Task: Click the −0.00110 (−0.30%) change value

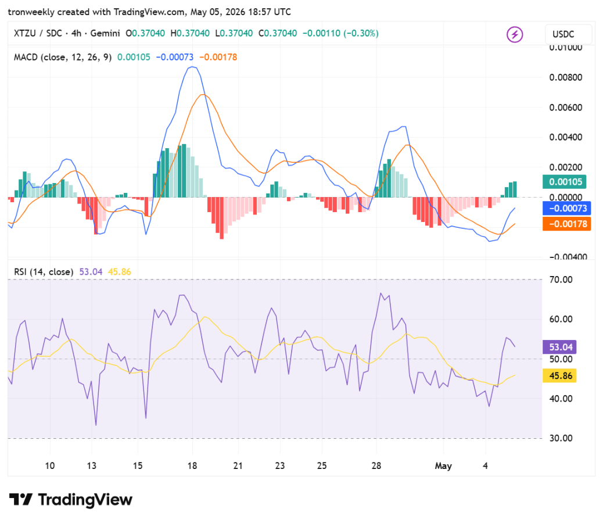Action: (341, 34)
